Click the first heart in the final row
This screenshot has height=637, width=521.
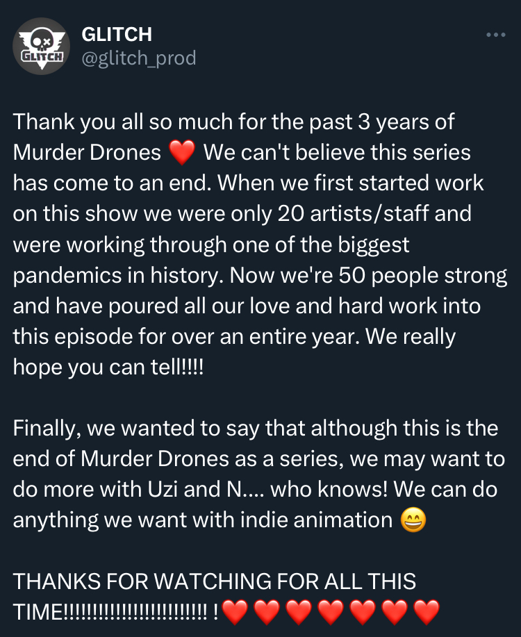(x=235, y=612)
